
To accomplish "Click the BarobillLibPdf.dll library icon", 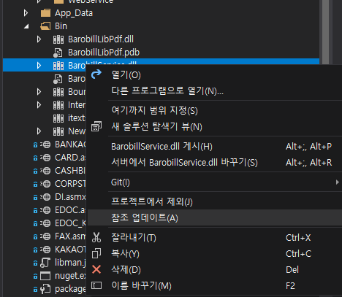I will pos(58,39).
